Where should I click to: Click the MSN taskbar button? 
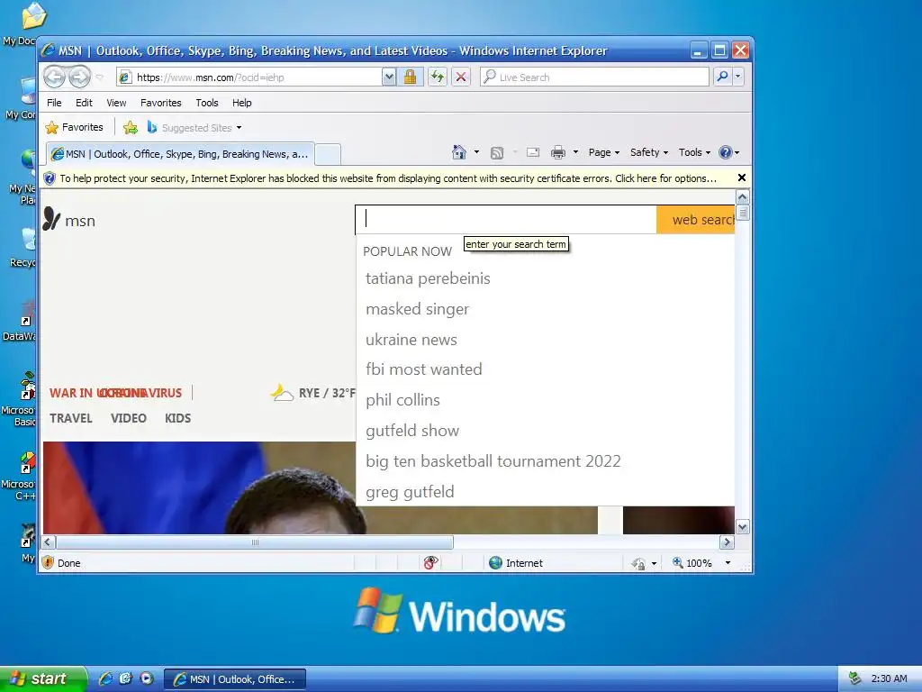click(x=234, y=679)
